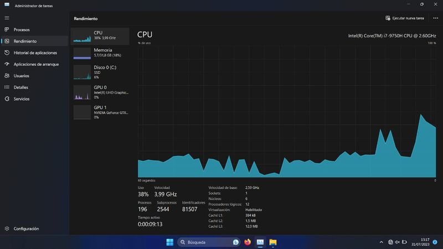Go to Historial de aplicaciones page
Image resolution: width=443 pixels, height=249 pixels.
click(x=34, y=53)
